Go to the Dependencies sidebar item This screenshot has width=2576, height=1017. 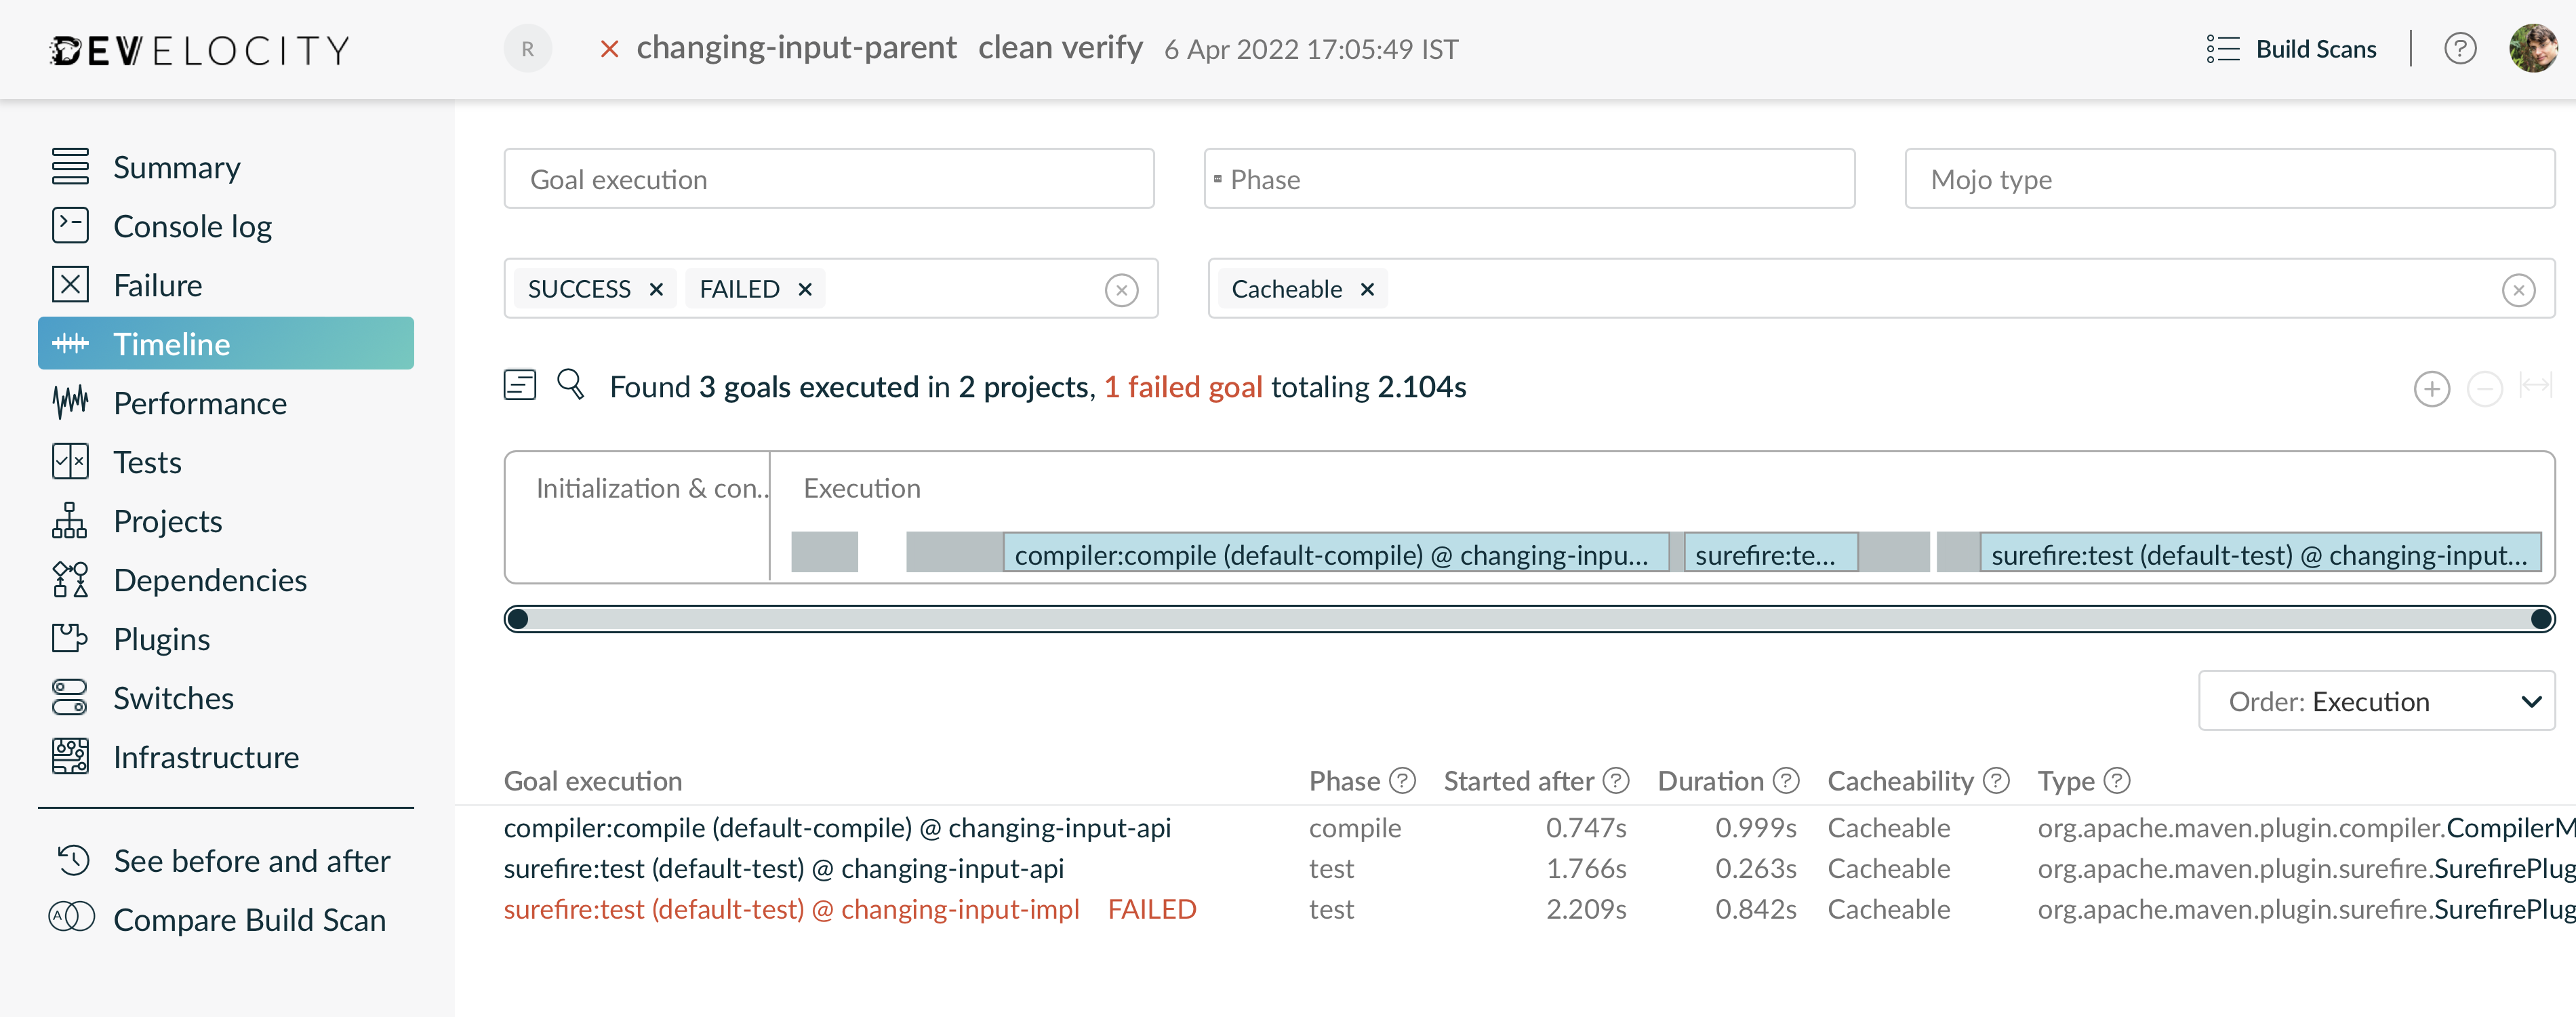210,580
